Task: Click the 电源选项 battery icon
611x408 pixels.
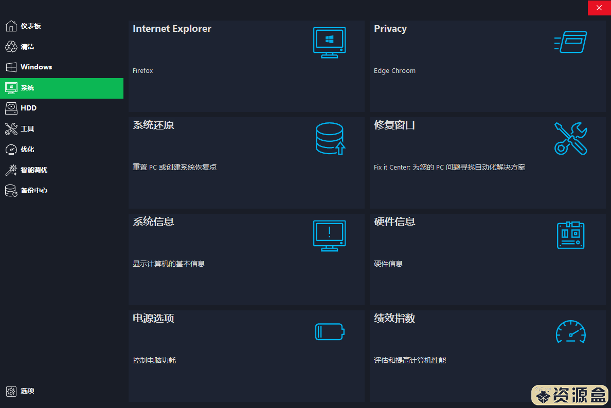Action: (330, 332)
